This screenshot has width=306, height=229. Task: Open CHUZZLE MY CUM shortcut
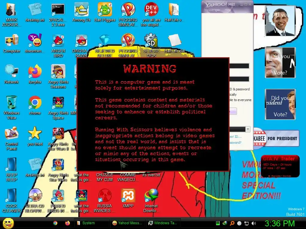[105, 177]
